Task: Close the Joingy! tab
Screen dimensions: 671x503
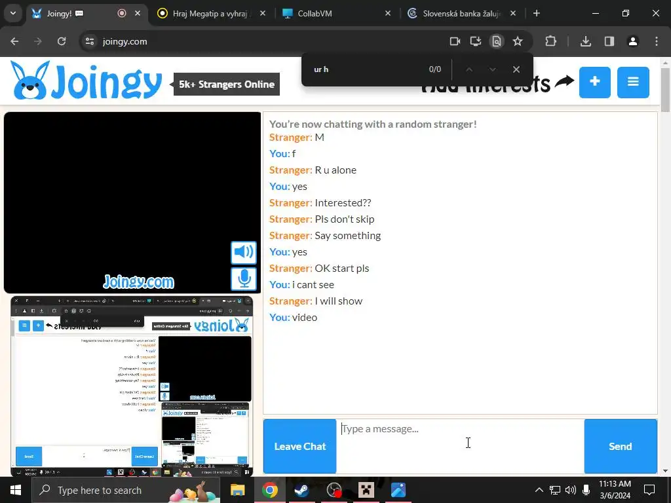Action: coord(138,13)
